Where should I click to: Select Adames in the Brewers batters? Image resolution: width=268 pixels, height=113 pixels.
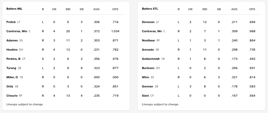tap(12, 40)
